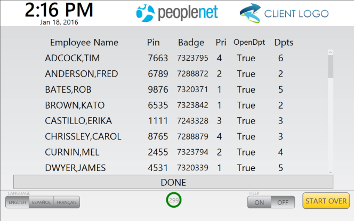Screen dimensions: 354x221
Task: Click the Jan 18, 2016 date
Action: (x=59, y=22)
